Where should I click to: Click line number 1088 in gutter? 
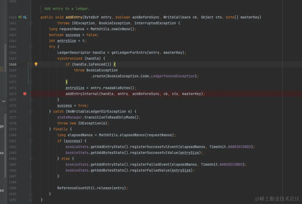(x=13, y=182)
